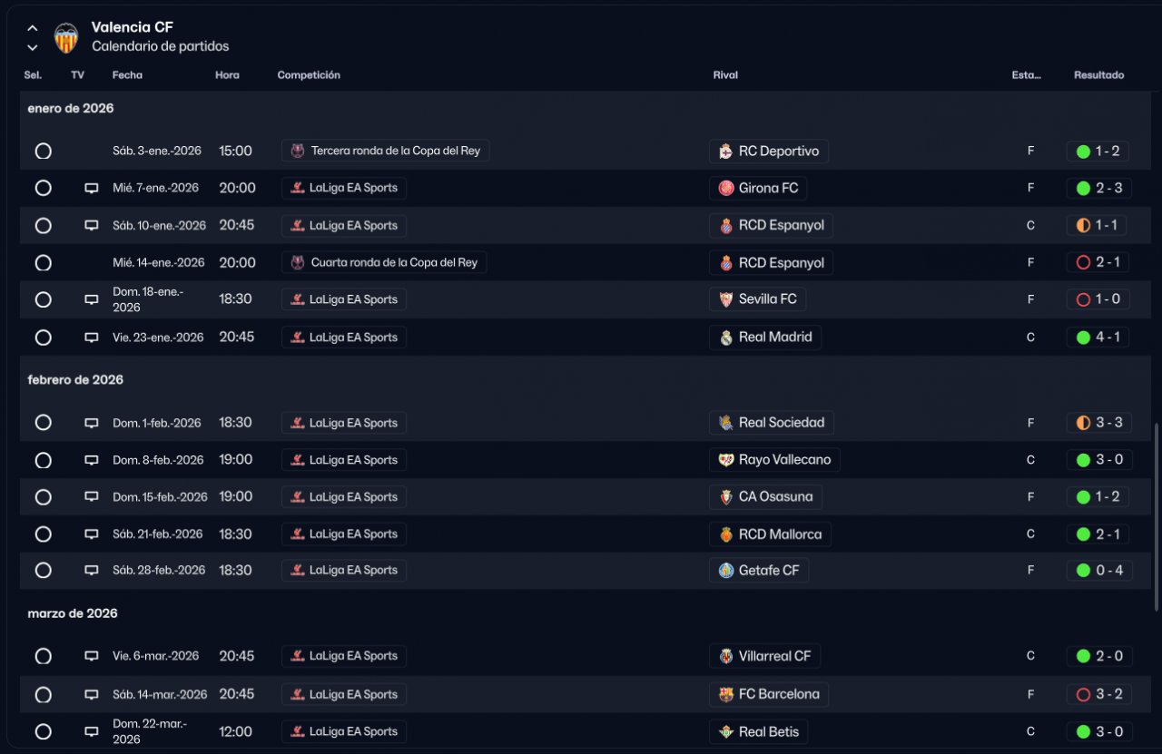Open the 1 - 2 result against RC Deportivo
Screen dimensions: 1162x754
coord(1098,152)
